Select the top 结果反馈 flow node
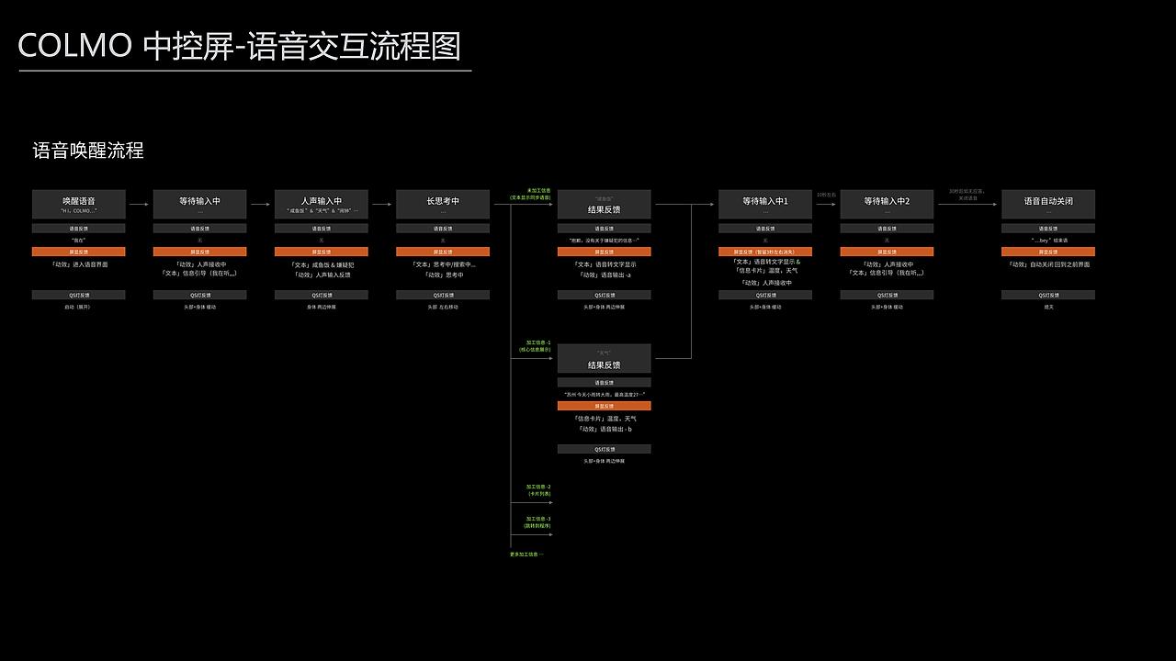This screenshot has width=1176, height=661. click(605, 204)
